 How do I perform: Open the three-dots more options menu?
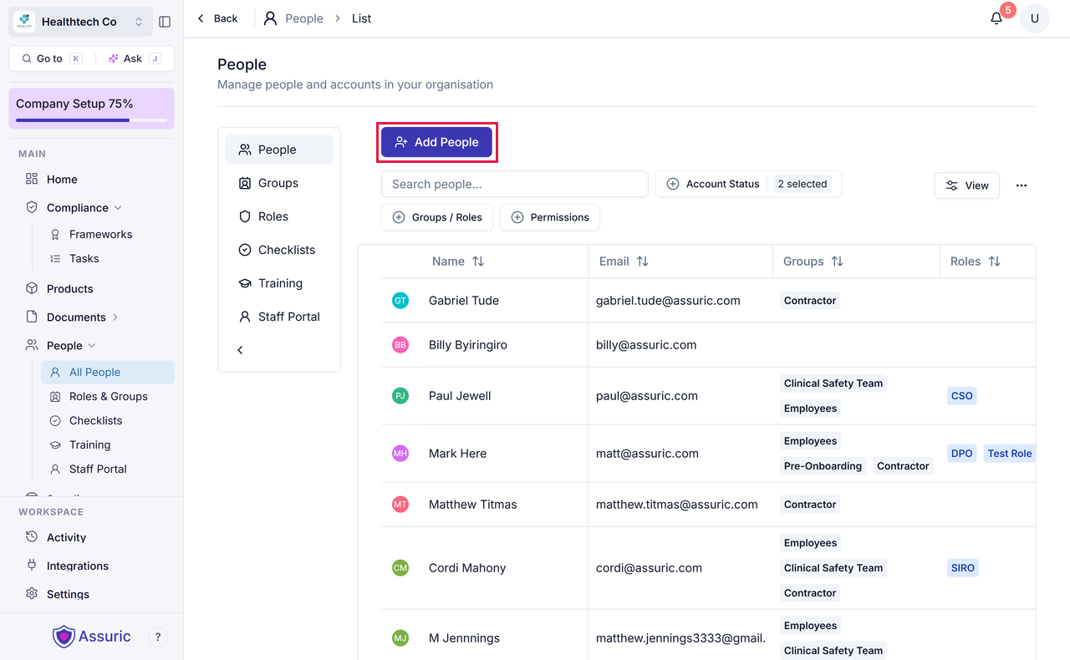coord(1022,185)
